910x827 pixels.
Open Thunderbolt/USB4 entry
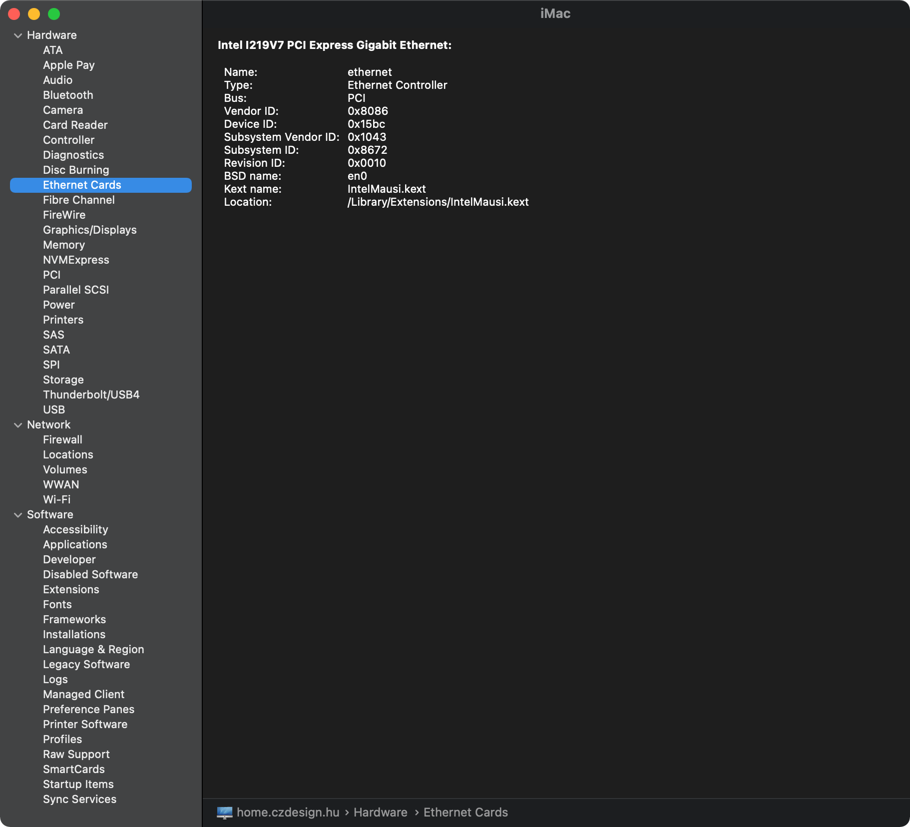pyautogui.click(x=91, y=395)
